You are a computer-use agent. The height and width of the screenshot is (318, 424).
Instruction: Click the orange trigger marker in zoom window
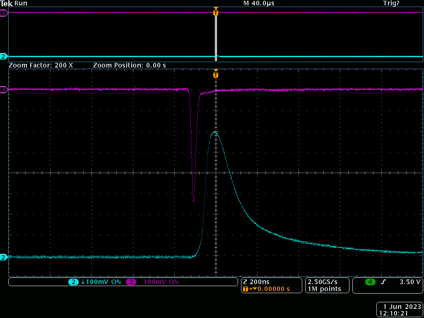tap(215, 75)
